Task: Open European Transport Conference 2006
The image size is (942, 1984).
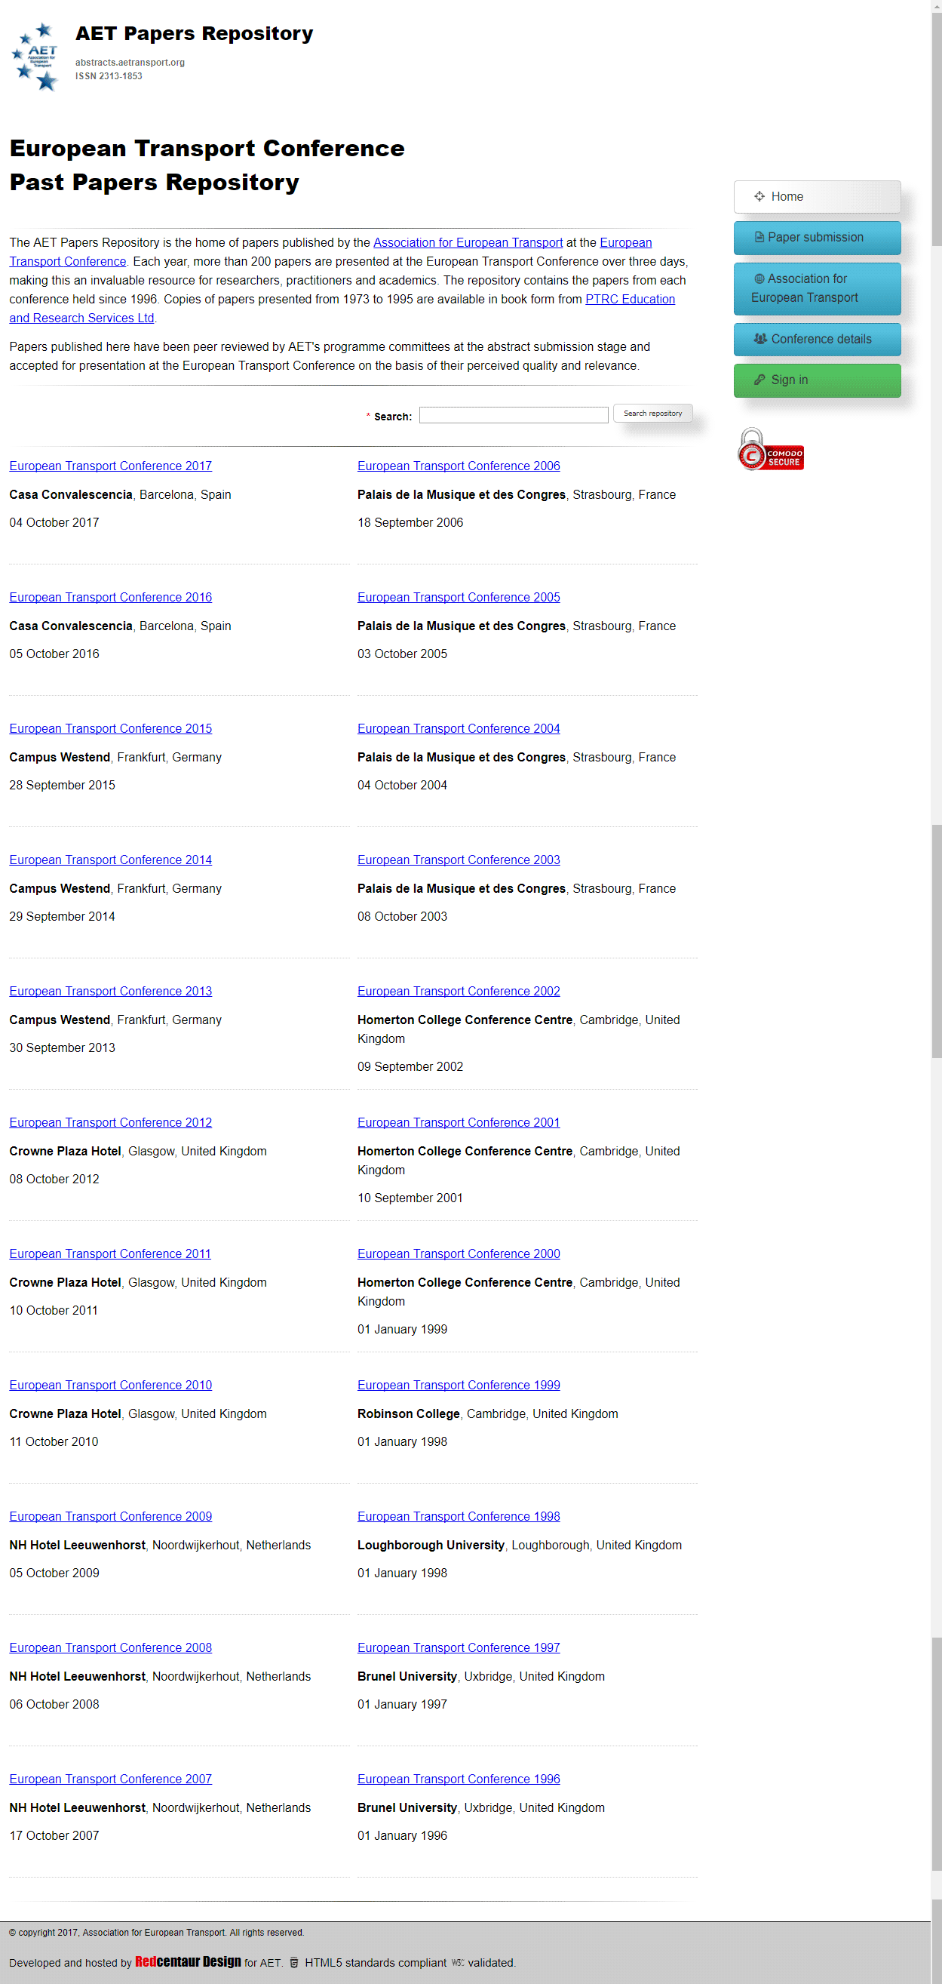Action: (x=459, y=466)
